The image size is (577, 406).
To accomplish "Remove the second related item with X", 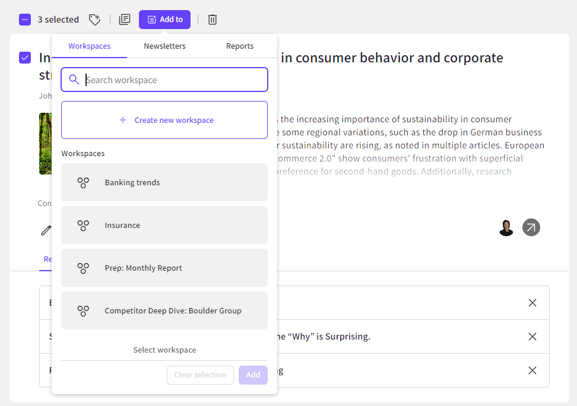I will click(x=532, y=337).
